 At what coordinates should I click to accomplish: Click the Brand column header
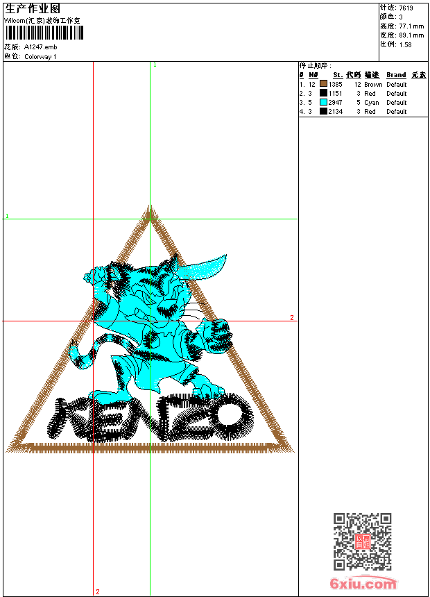[x=396, y=75]
